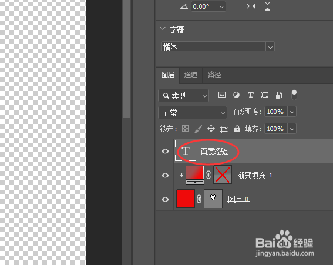Click the heart mask thumbnail of 图层 0

click(213, 199)
